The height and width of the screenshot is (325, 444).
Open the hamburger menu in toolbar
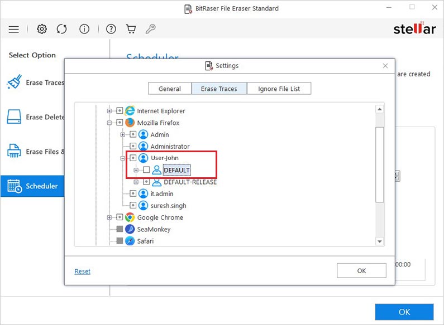click(13, 29)
